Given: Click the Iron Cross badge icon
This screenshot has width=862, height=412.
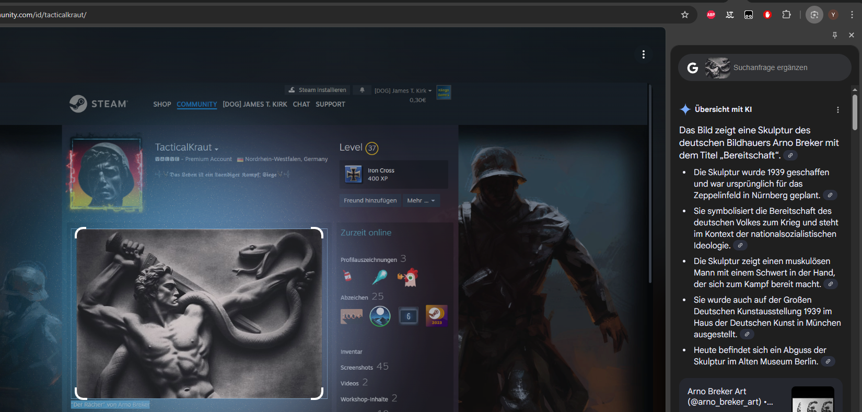Looking at the screenshot, I should tap(354, 174).
